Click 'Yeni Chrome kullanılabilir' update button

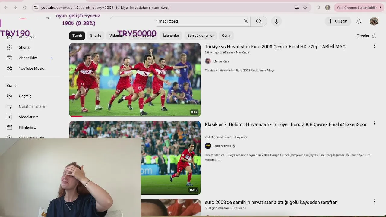pos(356,8)
